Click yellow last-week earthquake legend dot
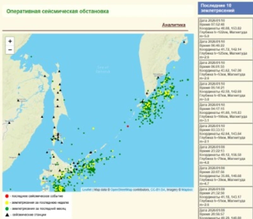253x219 pixels. [7, 202]
